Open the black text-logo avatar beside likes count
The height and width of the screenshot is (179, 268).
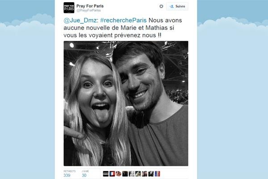pyautogui.click(x=105, y=174)
